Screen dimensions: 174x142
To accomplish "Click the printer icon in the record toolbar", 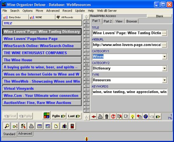I will click(x=100, y=117).
